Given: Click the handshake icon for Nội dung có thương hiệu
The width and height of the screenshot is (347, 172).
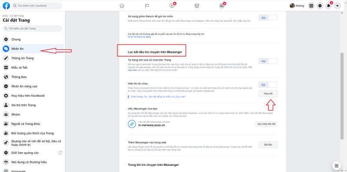Looking at the screenshot, I should [x=6, y=162].
